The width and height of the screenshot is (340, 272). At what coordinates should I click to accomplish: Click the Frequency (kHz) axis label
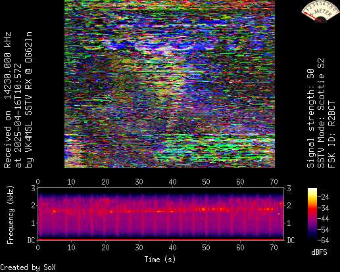click(x=10, y=215)
